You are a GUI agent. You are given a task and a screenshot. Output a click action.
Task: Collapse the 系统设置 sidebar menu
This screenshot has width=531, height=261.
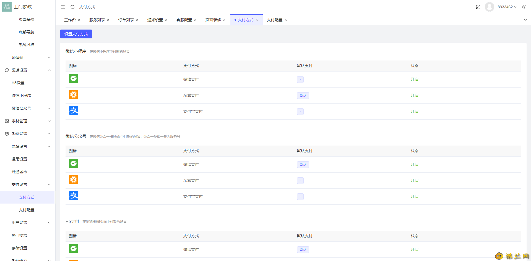(28, 134)
